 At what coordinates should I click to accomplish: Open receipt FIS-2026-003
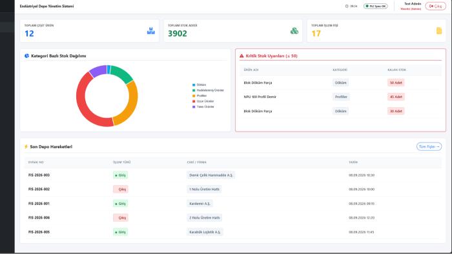pos(39,175)
